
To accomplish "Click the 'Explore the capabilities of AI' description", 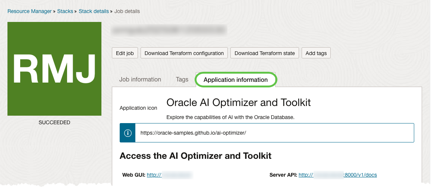I will (231, 117).
